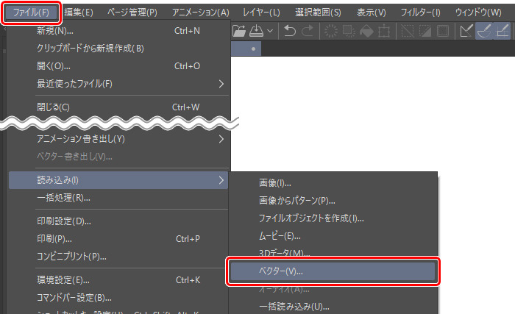Click the Redo arrow icon
Image resolution: width=515 pixels, height=314 pixels.
click(308, 31)
